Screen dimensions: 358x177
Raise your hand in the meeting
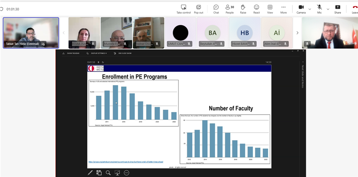pos(243,9)
